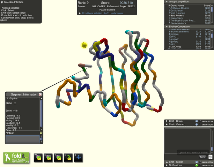
Task: Select group row Void Crushers
Action: [x=188, y=13]
